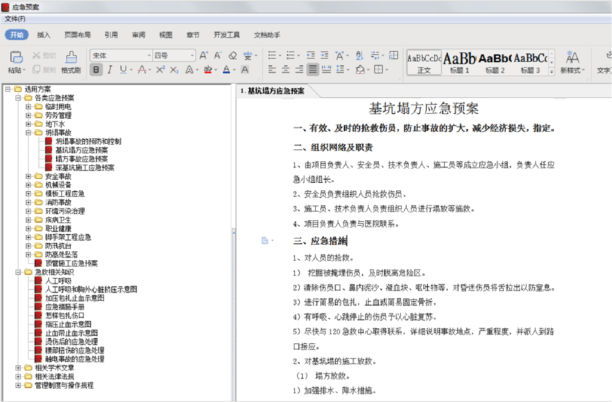Viewport: 612px width, 402px height.
Task: Click the text outline effect icon
Action: tap(189, 70)
